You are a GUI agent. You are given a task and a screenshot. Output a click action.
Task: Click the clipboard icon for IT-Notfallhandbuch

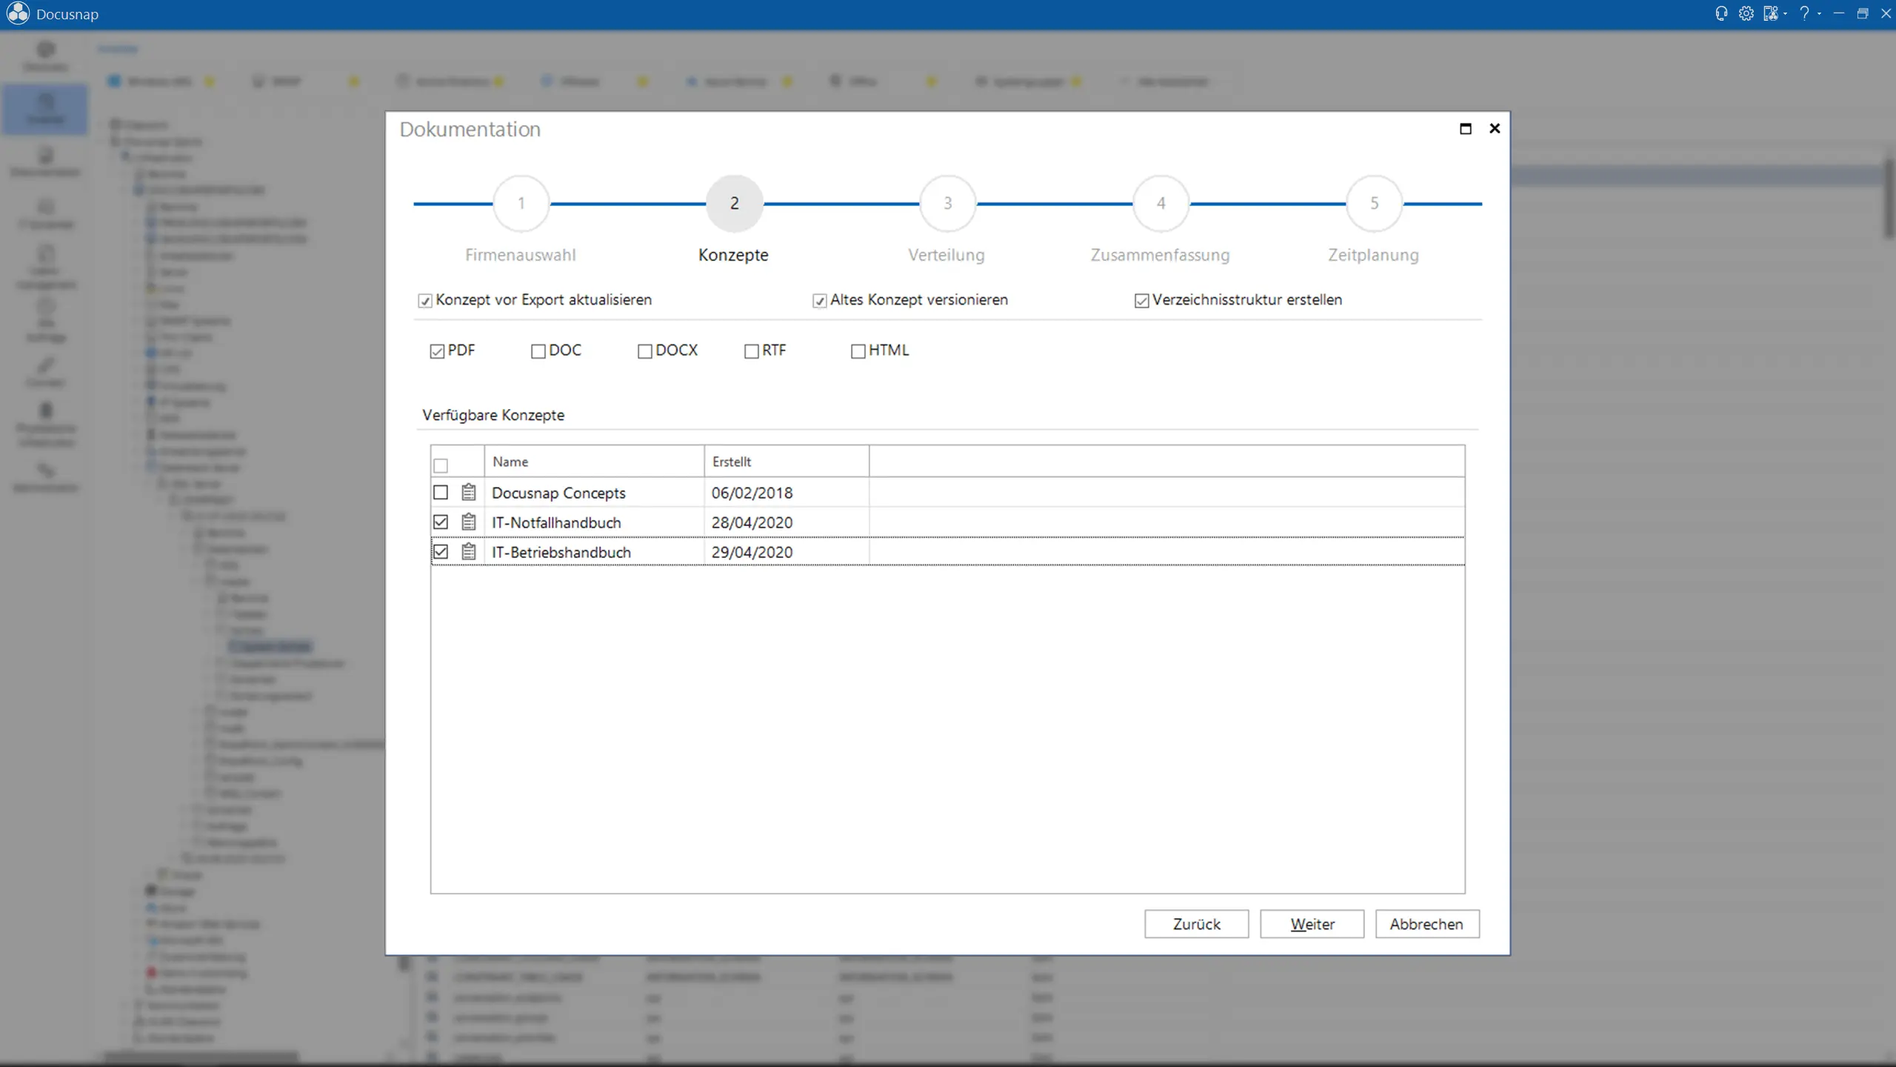click(x=468, y=522)
